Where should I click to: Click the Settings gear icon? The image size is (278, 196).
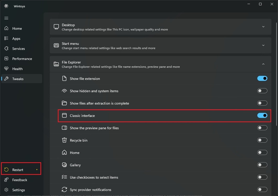point(6,190)
